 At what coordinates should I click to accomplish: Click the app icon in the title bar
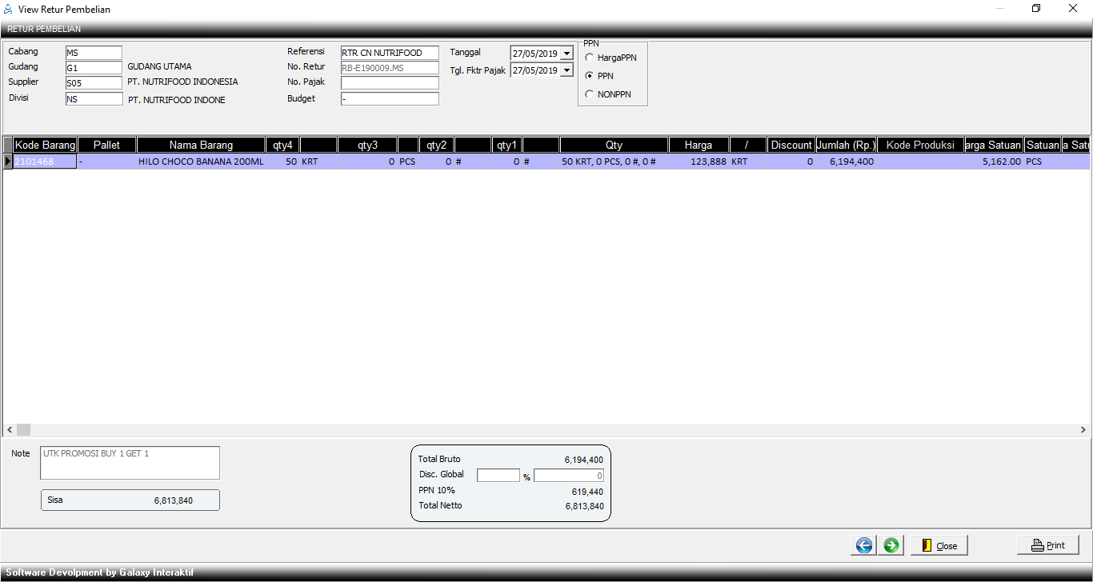8,10
